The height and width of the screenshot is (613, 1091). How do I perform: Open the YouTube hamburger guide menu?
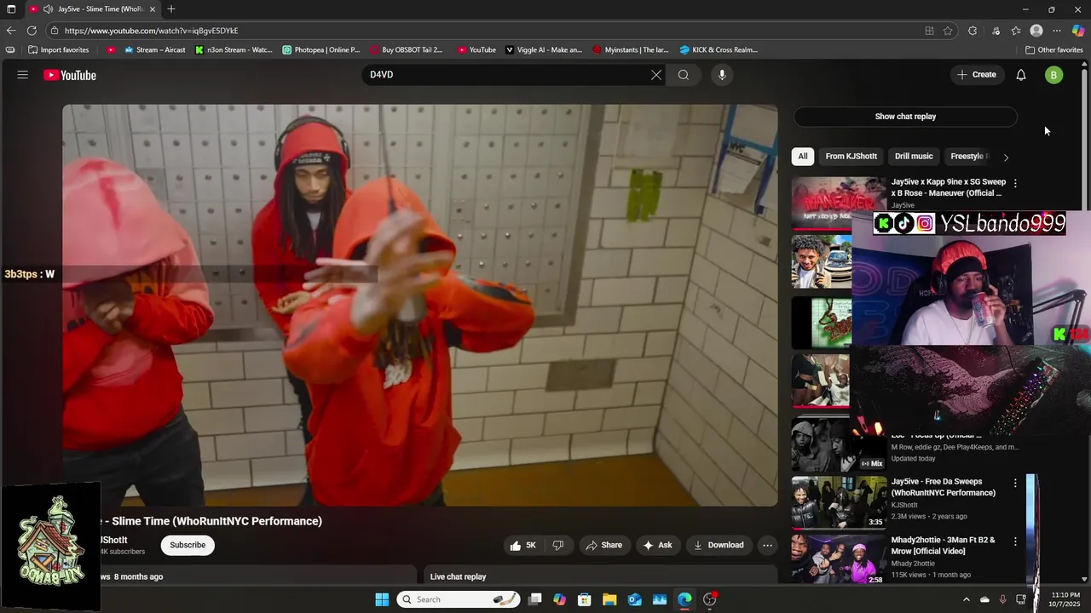point(22,75)
